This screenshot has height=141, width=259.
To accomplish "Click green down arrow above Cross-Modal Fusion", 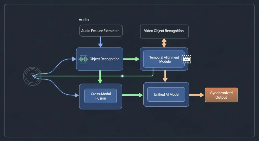I will click(x=100, y=77).
